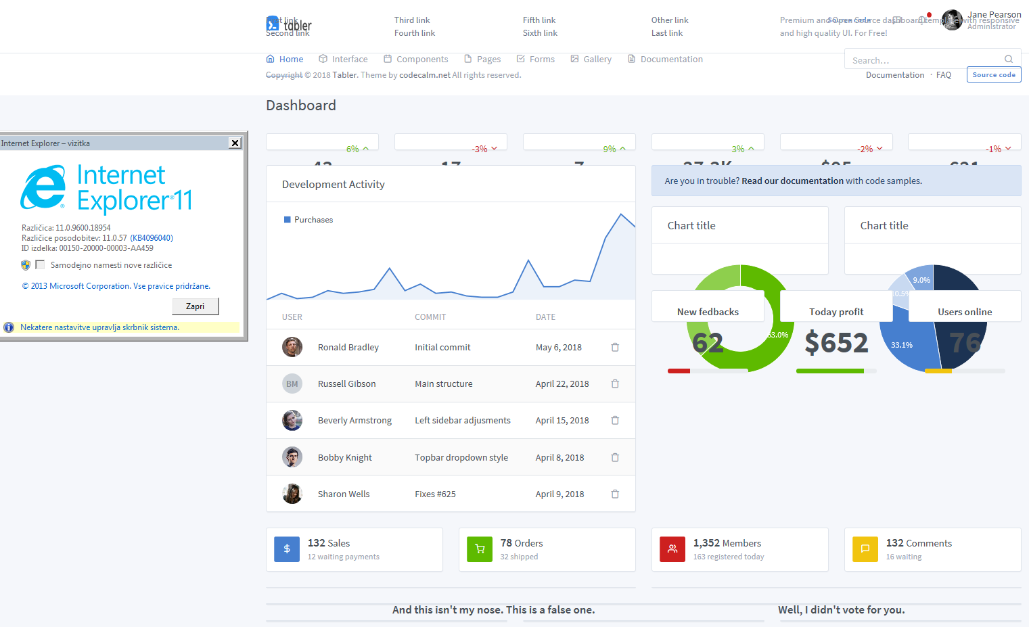This screenshot has height=627, width=1029.
Task: Delete Sharon Wells commit with trash icon
Action: (x=615, y=494)
